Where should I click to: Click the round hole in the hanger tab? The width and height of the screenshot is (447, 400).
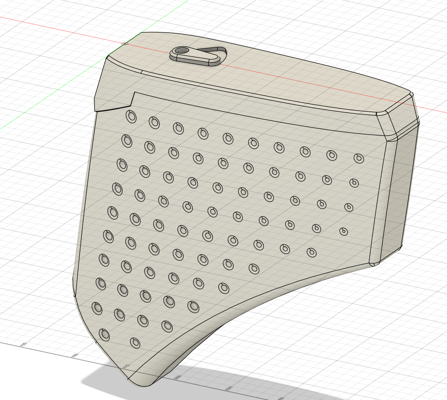(181, 51)
